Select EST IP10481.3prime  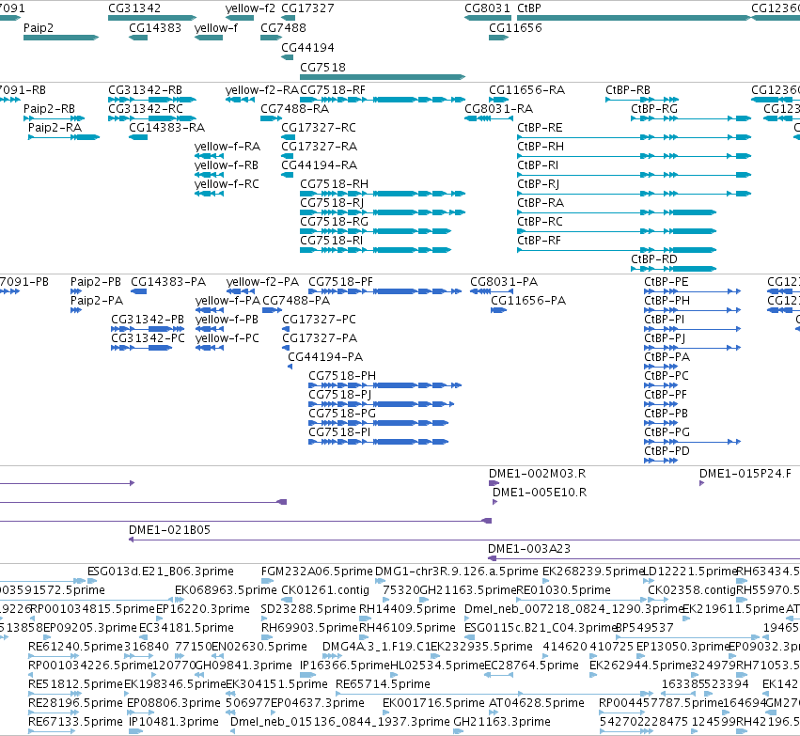tap(135, 731)
